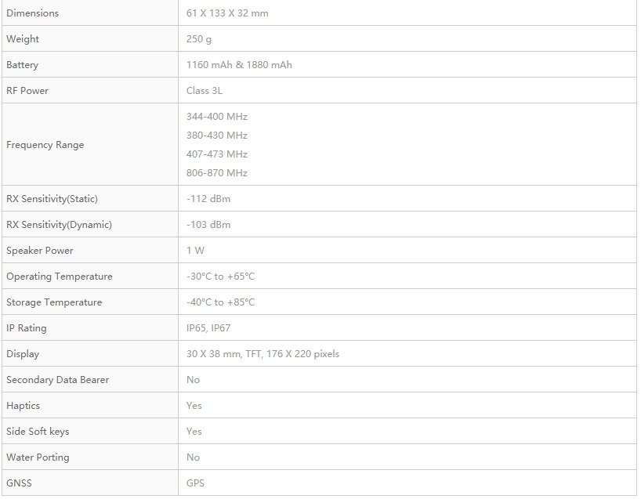This screenshot has width=641, height=499.
Task: Select the 1 W Speaker Power value
Action: [x=195, y=250]
